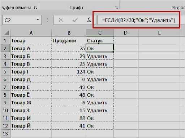Click the formula bar with ЕСЛИ formula
This screenshot has height=138, width=185.
pos(138,20)
